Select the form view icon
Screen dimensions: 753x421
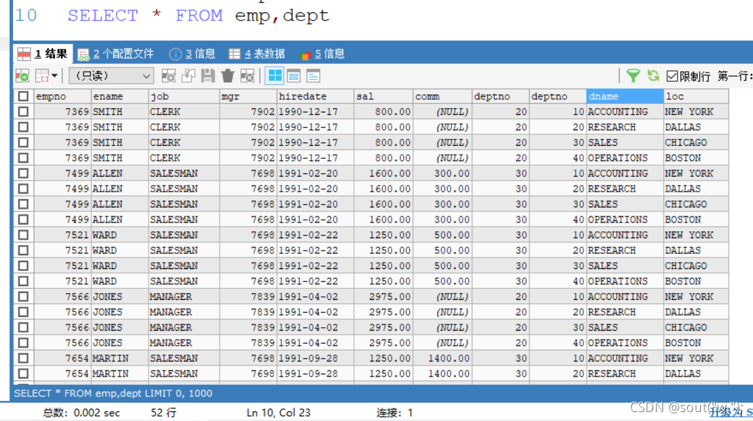click(294, 76)
